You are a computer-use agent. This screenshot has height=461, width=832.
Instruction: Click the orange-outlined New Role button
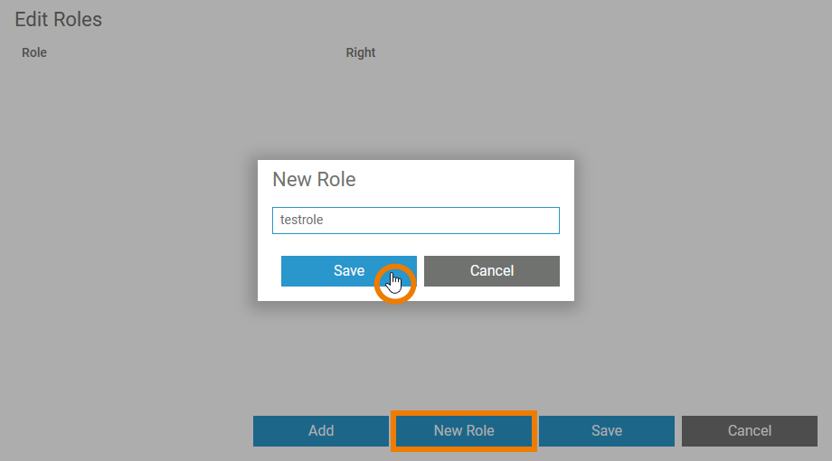click(464, 431)
